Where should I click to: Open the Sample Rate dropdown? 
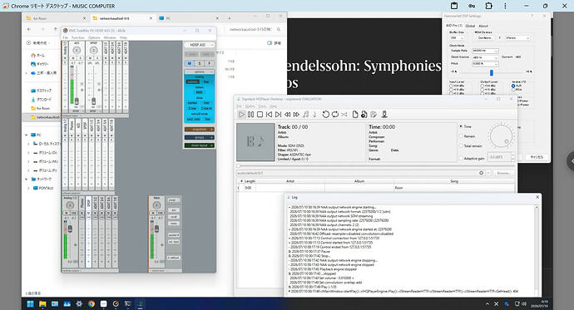tap(485, 51)
